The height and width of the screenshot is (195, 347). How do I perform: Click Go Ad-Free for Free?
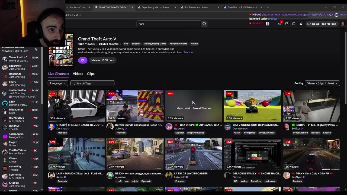pyautogui.click(x=322, y=24)
